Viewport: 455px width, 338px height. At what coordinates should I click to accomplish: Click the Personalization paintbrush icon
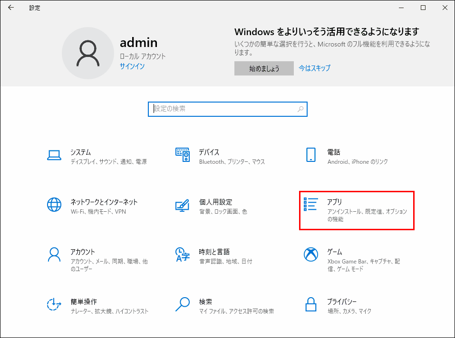coord(183,205)
